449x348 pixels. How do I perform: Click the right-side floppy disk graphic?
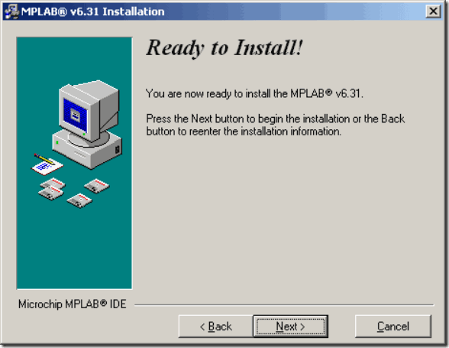(97, 186)
